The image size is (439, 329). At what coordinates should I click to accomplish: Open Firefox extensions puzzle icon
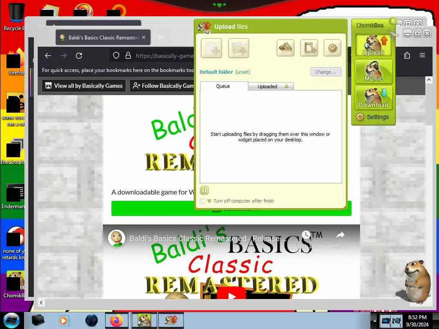407,55
